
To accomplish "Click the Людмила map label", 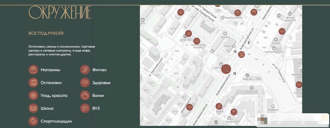I will point(273,110).
